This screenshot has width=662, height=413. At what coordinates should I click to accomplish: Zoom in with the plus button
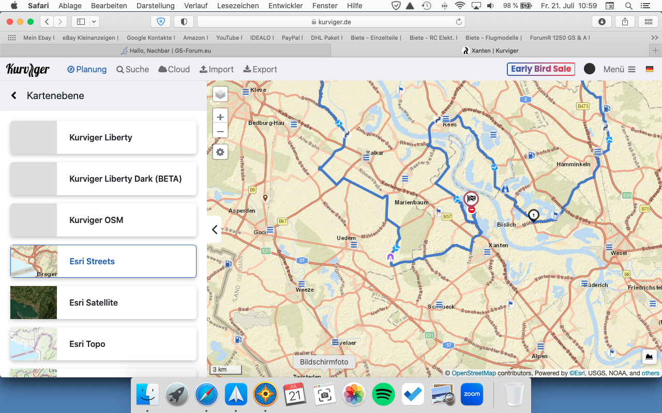pos(220,117)
